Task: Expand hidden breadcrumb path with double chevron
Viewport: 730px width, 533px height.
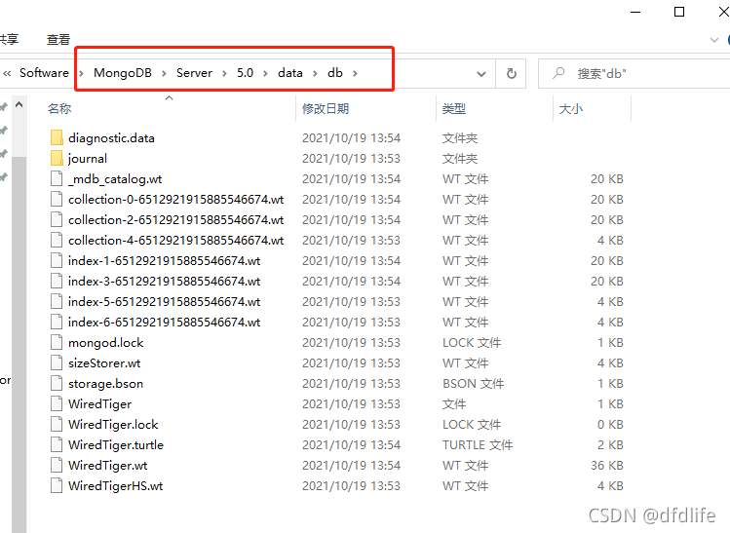Action: coord(7,73)
